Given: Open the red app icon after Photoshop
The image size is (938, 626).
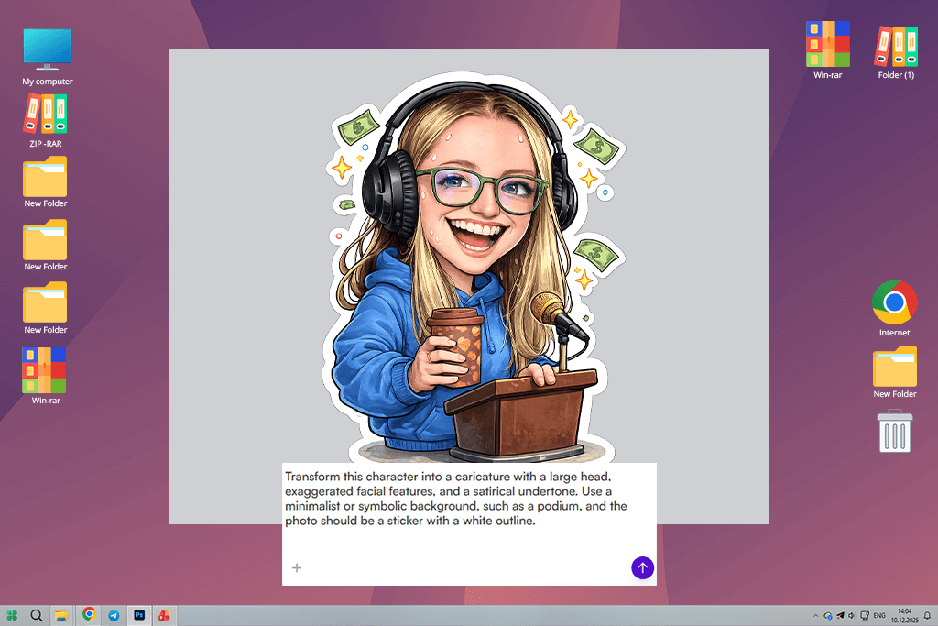Looking at the screenshot, I should click(164, 615).
